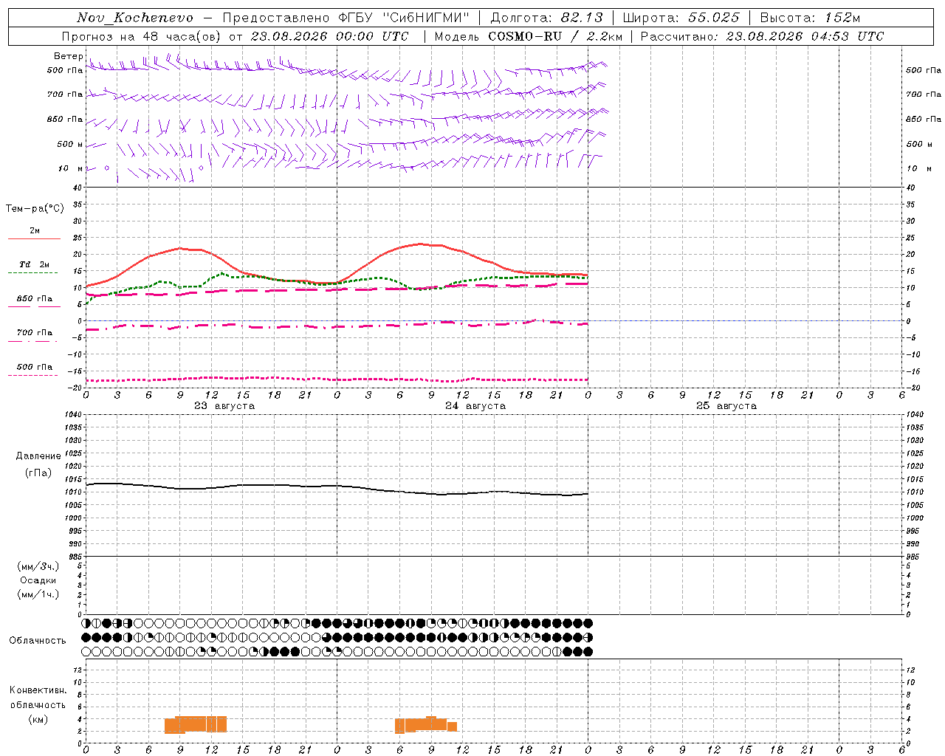Click the Тем-ра (°C) axis label
The width and height of the screenshot is (945, 756).
click(35, 209)
